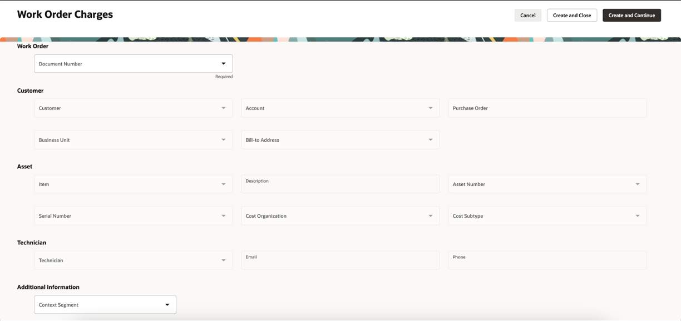Expand the Business Unit dropdown arrow
Screen dimensions: 681x321
point(224,140)
